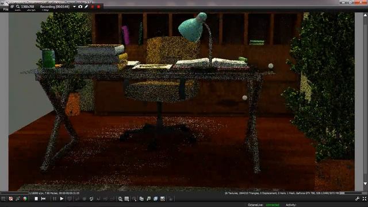Click the scroll down arrow on the right scrollbar

pyautogui.click(x=365, y=183)
